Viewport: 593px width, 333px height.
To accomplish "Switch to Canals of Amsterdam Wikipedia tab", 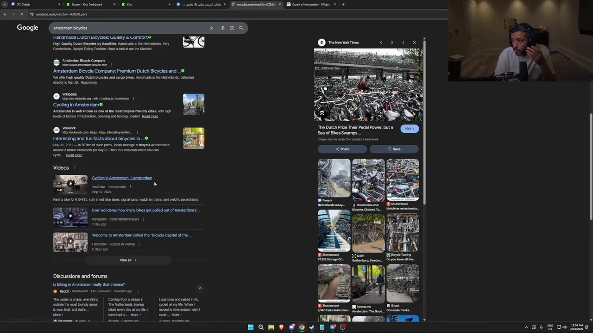I will click(x=310, y=5).
